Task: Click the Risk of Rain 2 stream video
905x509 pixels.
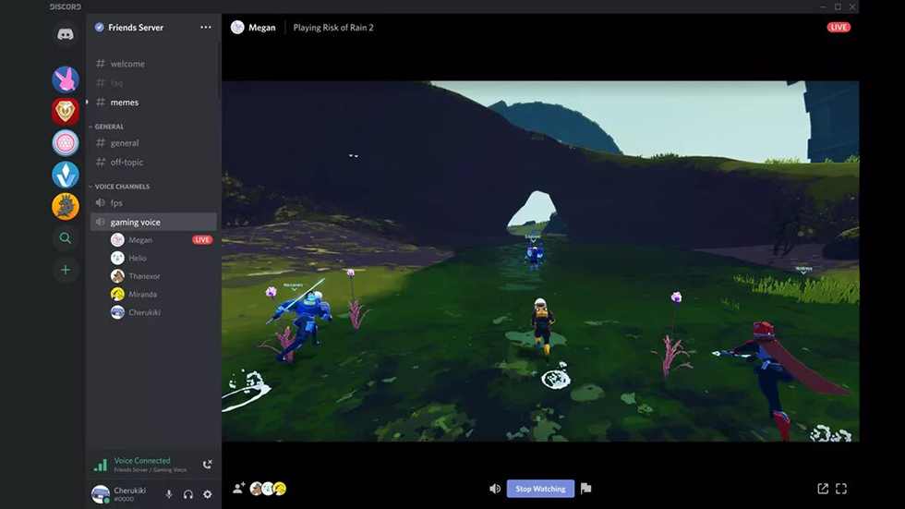Action: [x=540, y=261]
